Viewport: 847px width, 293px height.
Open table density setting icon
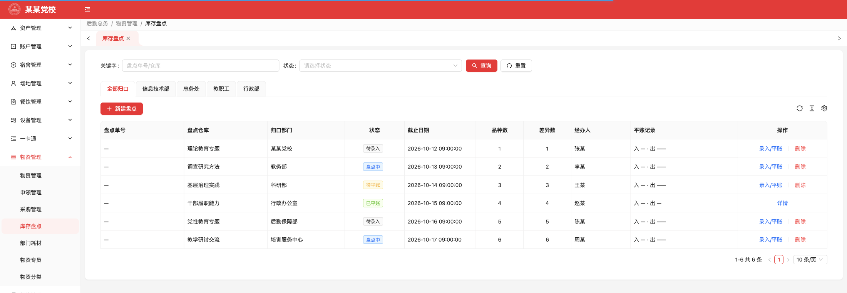(812, 108)
